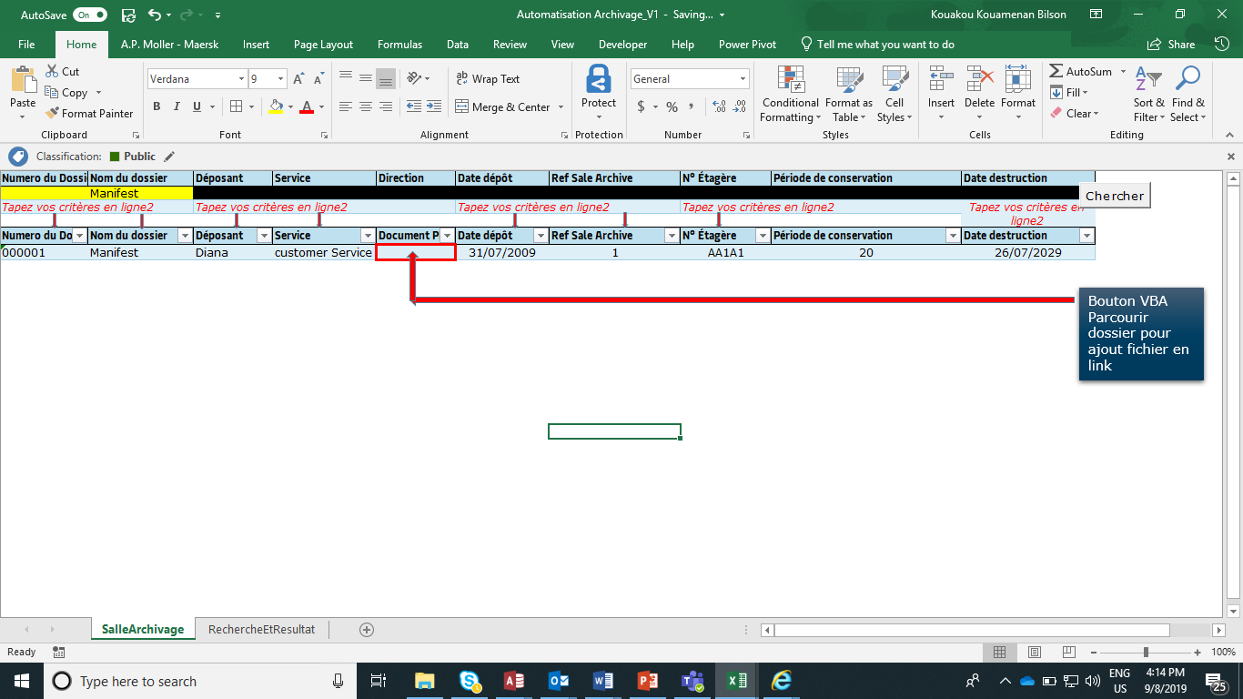Screen dimensions: 1243x699
Task: Click the Format Painter icon
Action: tap(52, 114)
